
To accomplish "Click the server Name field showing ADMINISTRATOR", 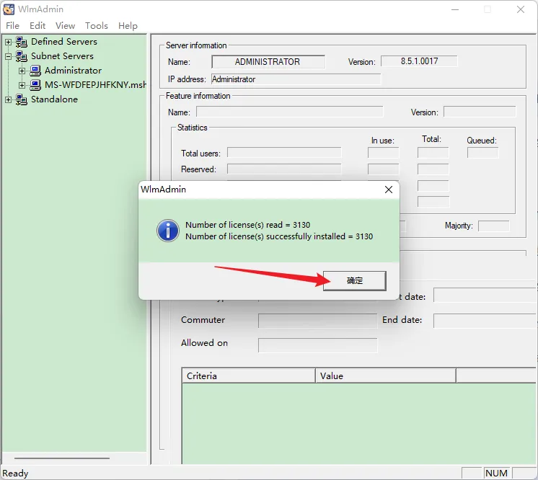I will (268, 62).
